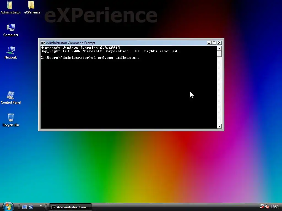This screenshot has width=282, height=211.
Task: Maximize the Command Prompt window
Action: click(x=214, y=43)
